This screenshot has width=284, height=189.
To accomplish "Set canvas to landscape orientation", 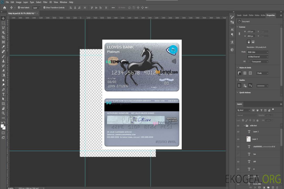I will click(x=253, y=42).
